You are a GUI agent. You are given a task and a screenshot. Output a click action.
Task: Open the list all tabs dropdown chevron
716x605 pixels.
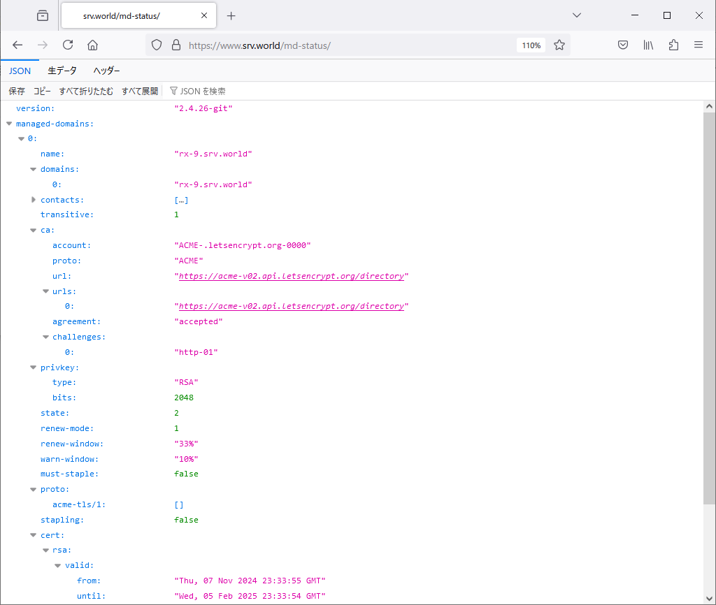click(x=577, y=15)
